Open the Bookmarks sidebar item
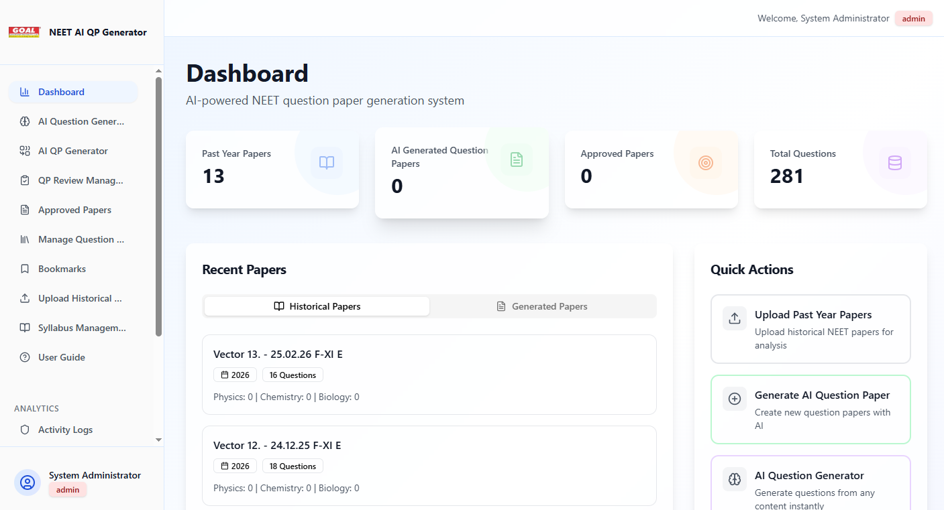The height and width of the screenshot is (510, 944). [73, 269]
